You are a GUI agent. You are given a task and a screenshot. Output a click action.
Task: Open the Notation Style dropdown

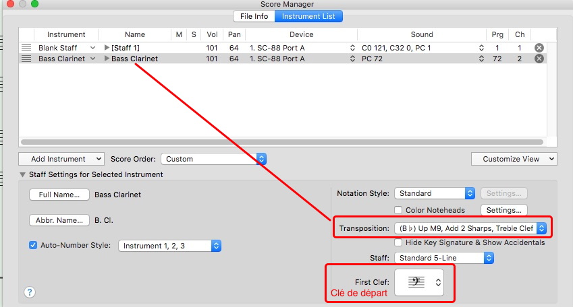tap(434, 193)
